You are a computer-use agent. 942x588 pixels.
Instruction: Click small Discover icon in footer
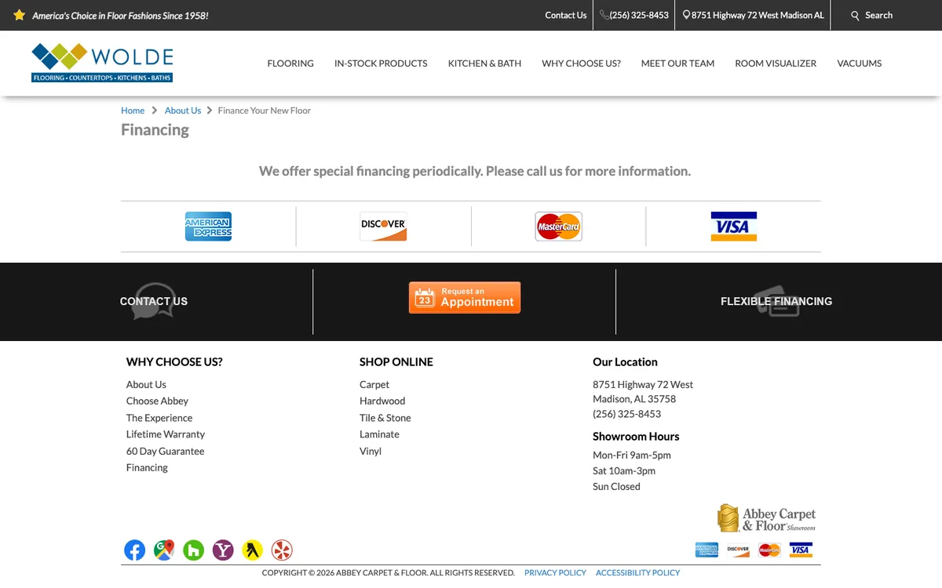738,550
